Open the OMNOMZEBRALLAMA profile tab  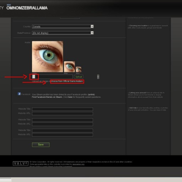27,8
